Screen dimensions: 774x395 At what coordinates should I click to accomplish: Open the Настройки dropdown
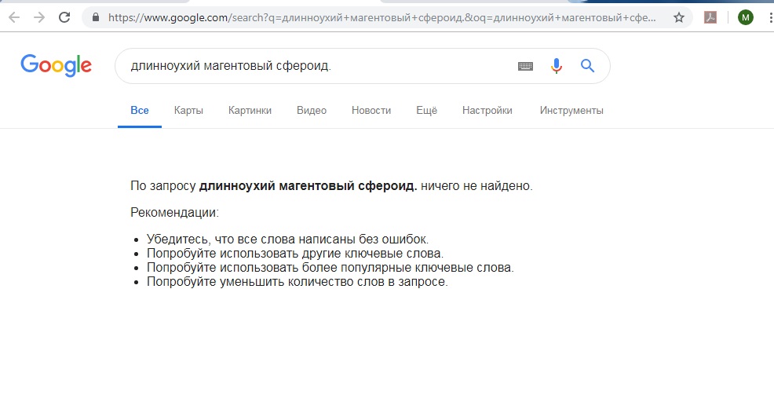click(x=487, y=111)
